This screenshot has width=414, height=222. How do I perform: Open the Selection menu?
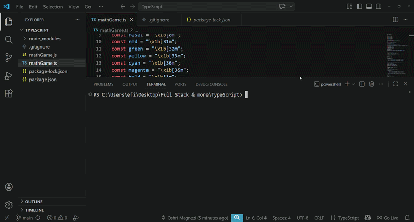click(53, 7)
